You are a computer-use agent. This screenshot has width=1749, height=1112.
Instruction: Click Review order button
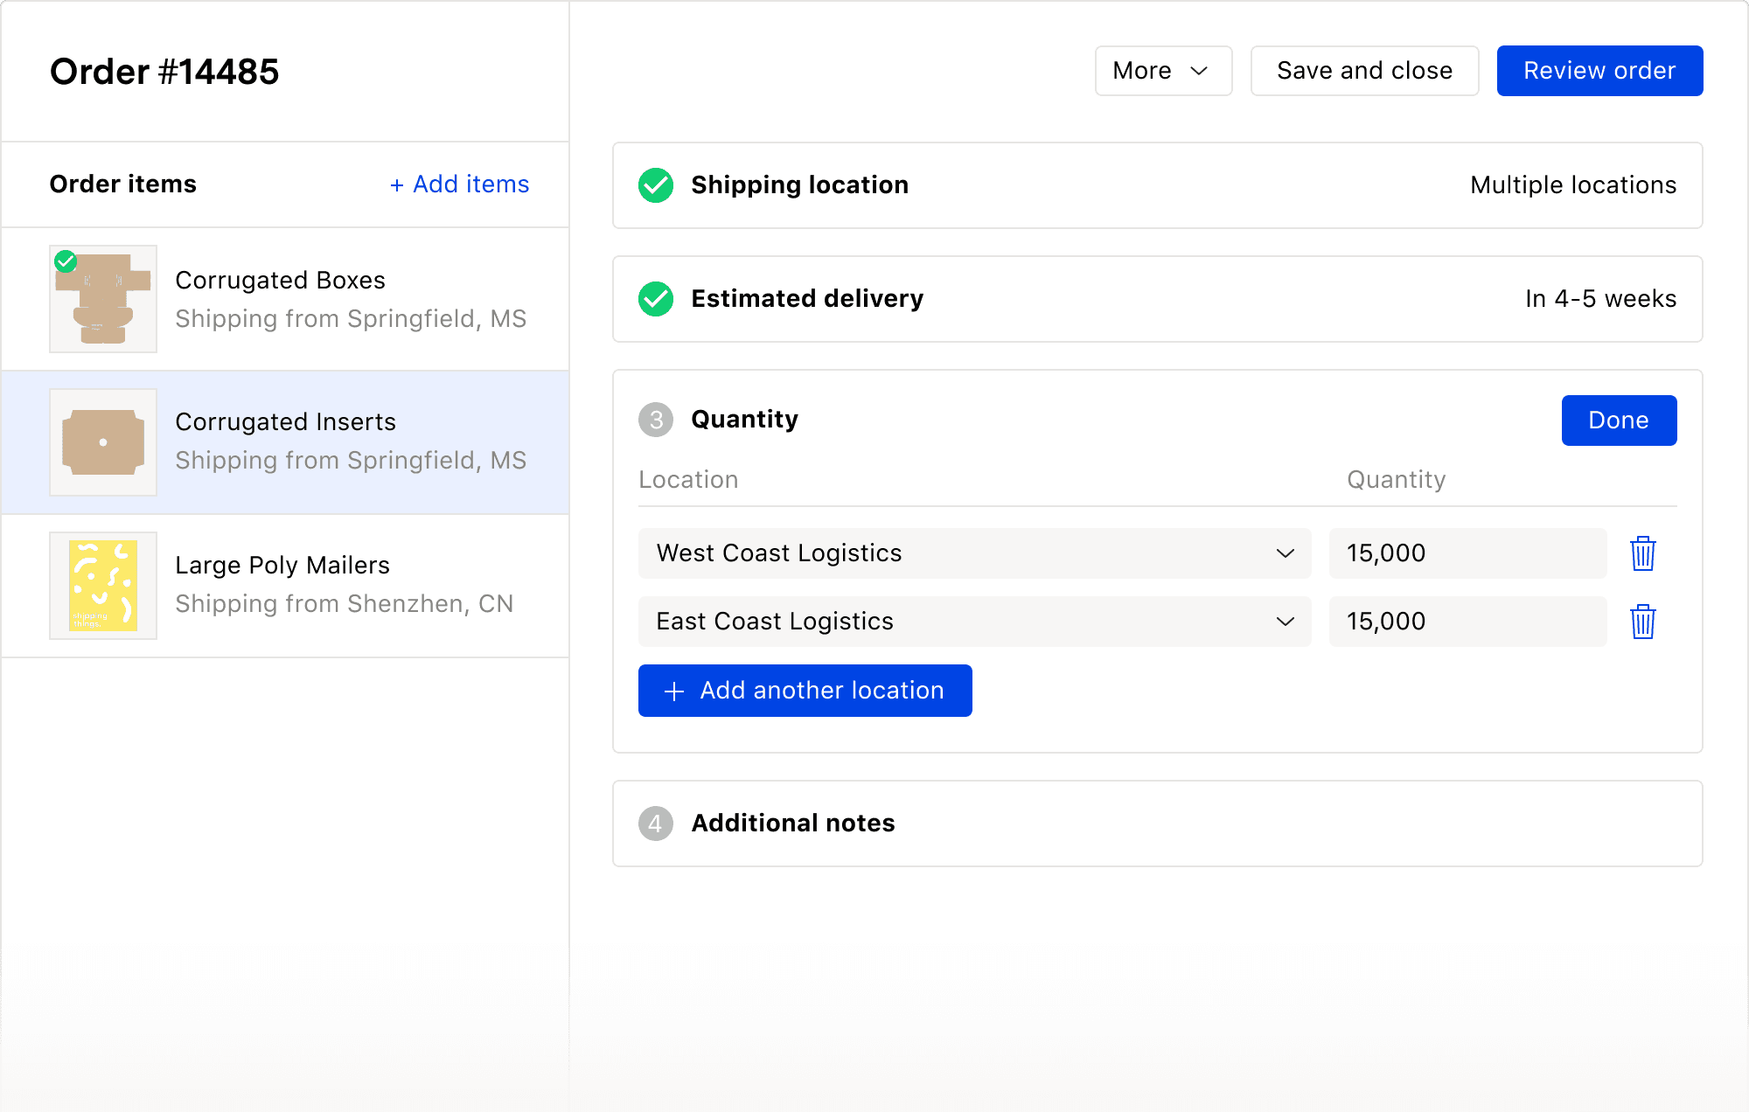pyautogui.click(x=1599, y=71)
